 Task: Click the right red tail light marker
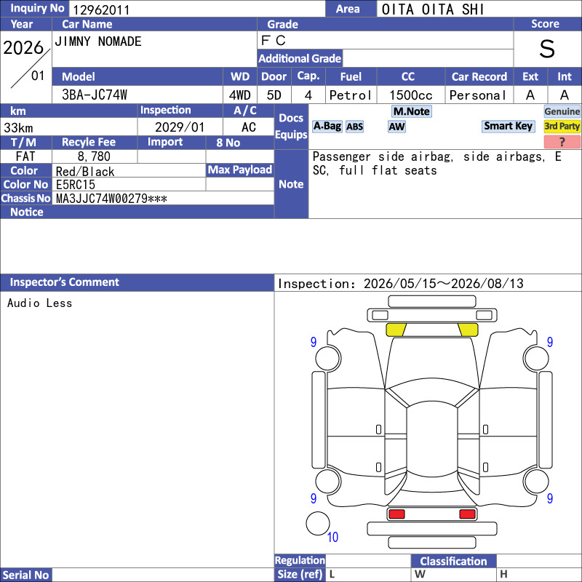click(x=467, y=514)
